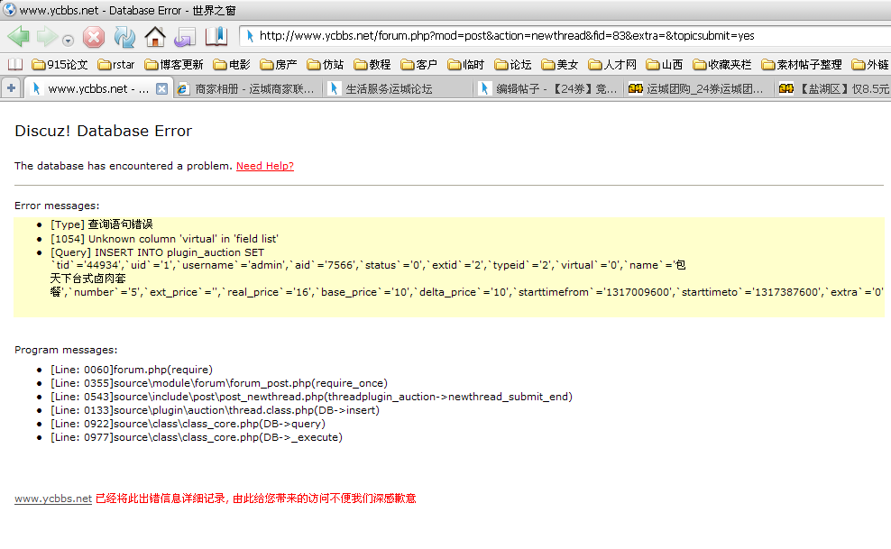The image size is (891, 549).
Task: Go back with the green back arrow
Action: pyautogui.click(x=18, y=37)
